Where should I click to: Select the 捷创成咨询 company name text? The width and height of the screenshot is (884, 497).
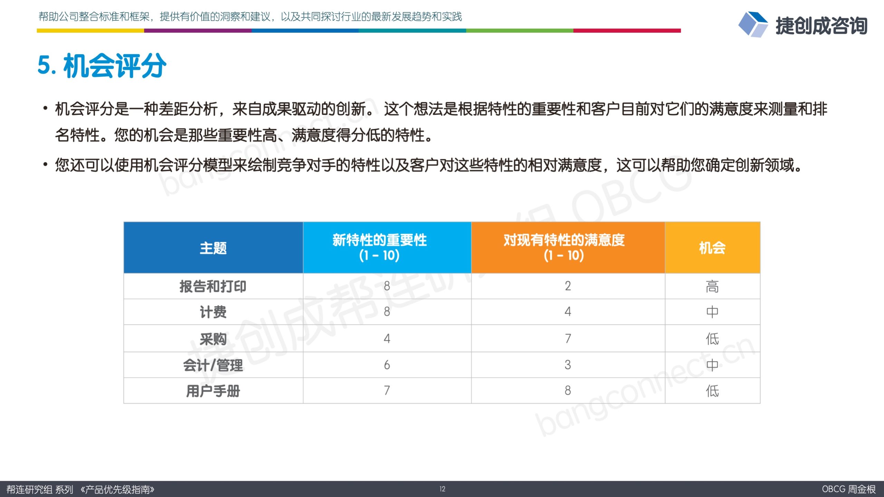821,26
